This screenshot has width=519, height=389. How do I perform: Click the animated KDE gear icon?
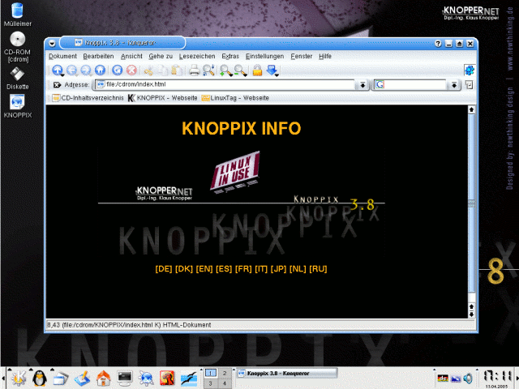(469, 71)
